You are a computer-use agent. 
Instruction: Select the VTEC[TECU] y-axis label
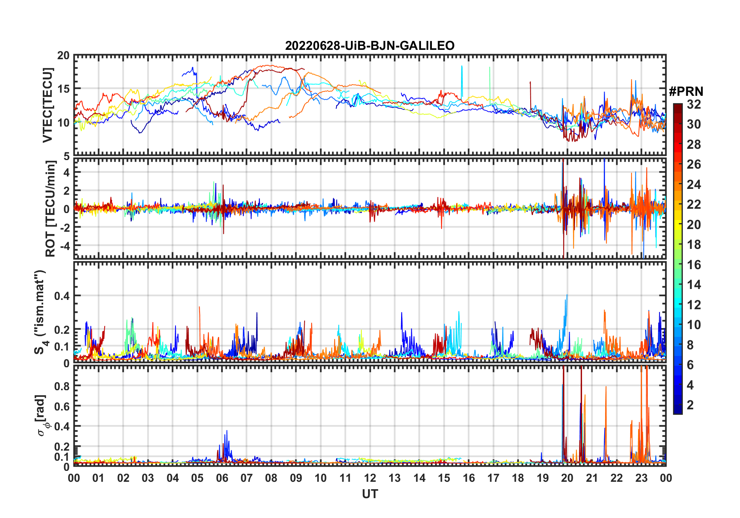click(x=47, y=105)
